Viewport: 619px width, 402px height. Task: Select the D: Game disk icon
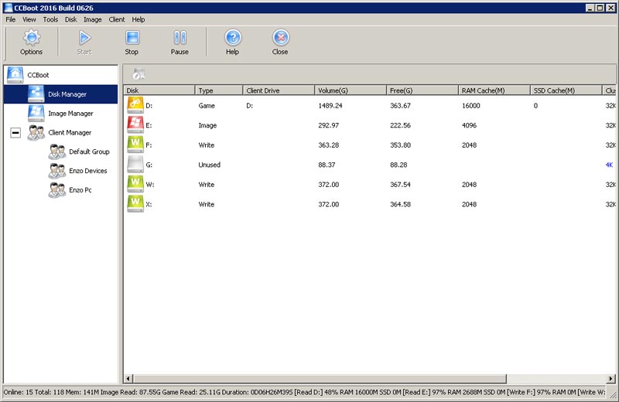click(135, 106)
